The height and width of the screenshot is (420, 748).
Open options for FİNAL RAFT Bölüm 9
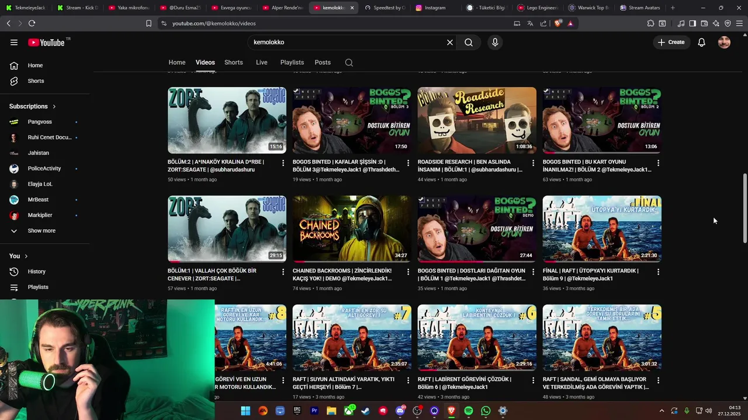pos(658,272)
